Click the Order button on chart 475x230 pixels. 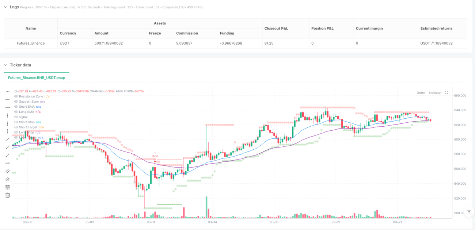pos(421,93)
